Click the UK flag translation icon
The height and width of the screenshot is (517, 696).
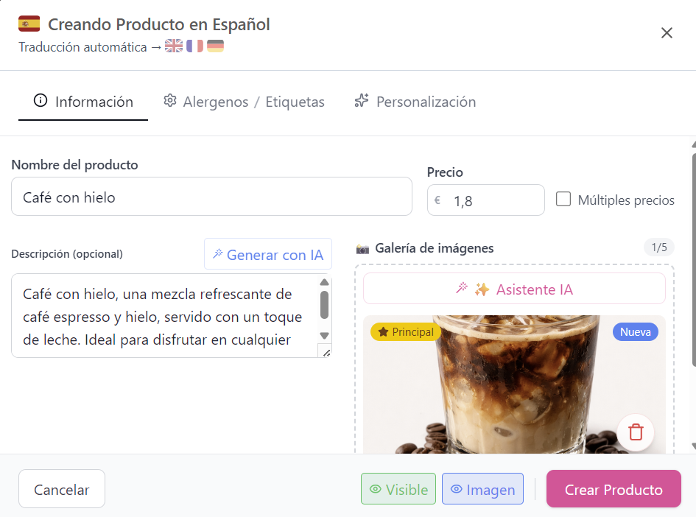click(x=173, y=46)
